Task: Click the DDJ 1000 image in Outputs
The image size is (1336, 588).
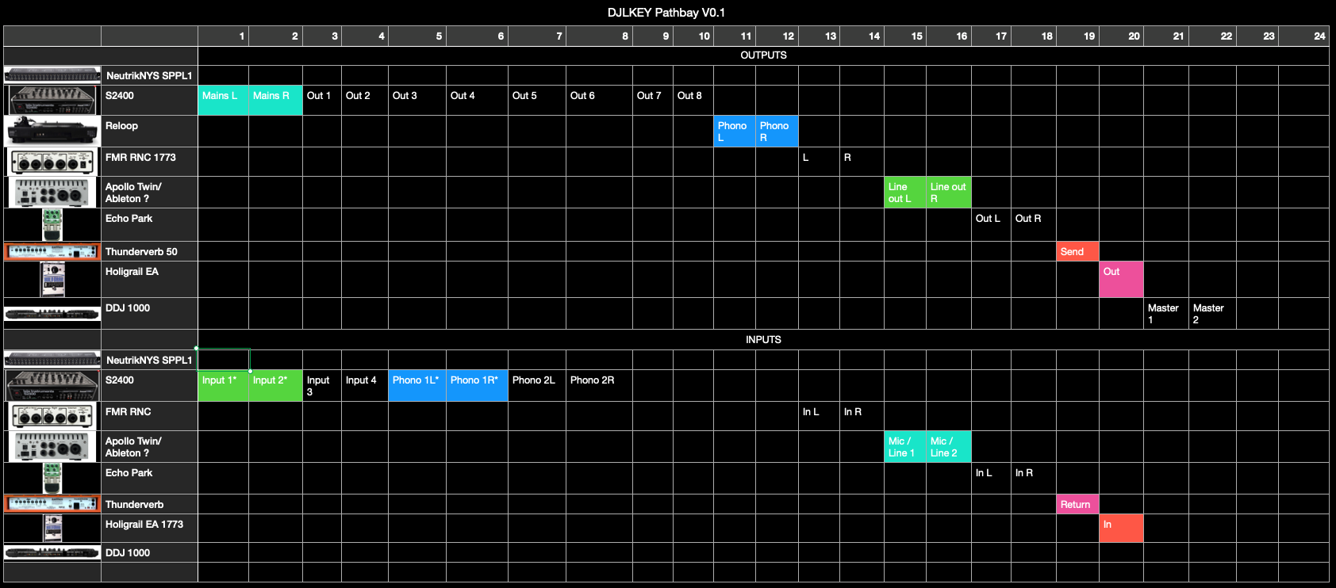Action: [52, 314]
